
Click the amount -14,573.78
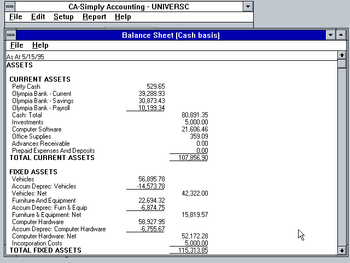pos(151,186)
